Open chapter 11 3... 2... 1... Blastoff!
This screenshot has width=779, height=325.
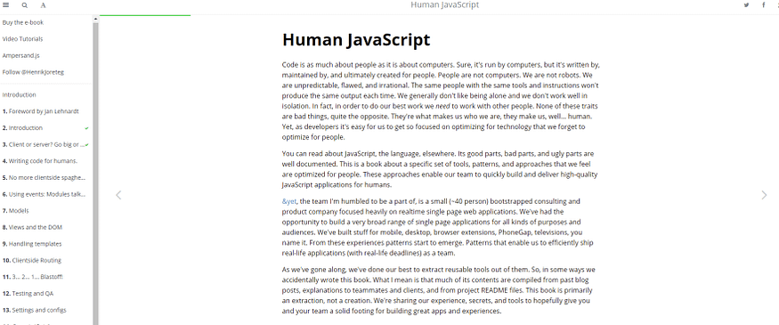(x=33, y=277)
